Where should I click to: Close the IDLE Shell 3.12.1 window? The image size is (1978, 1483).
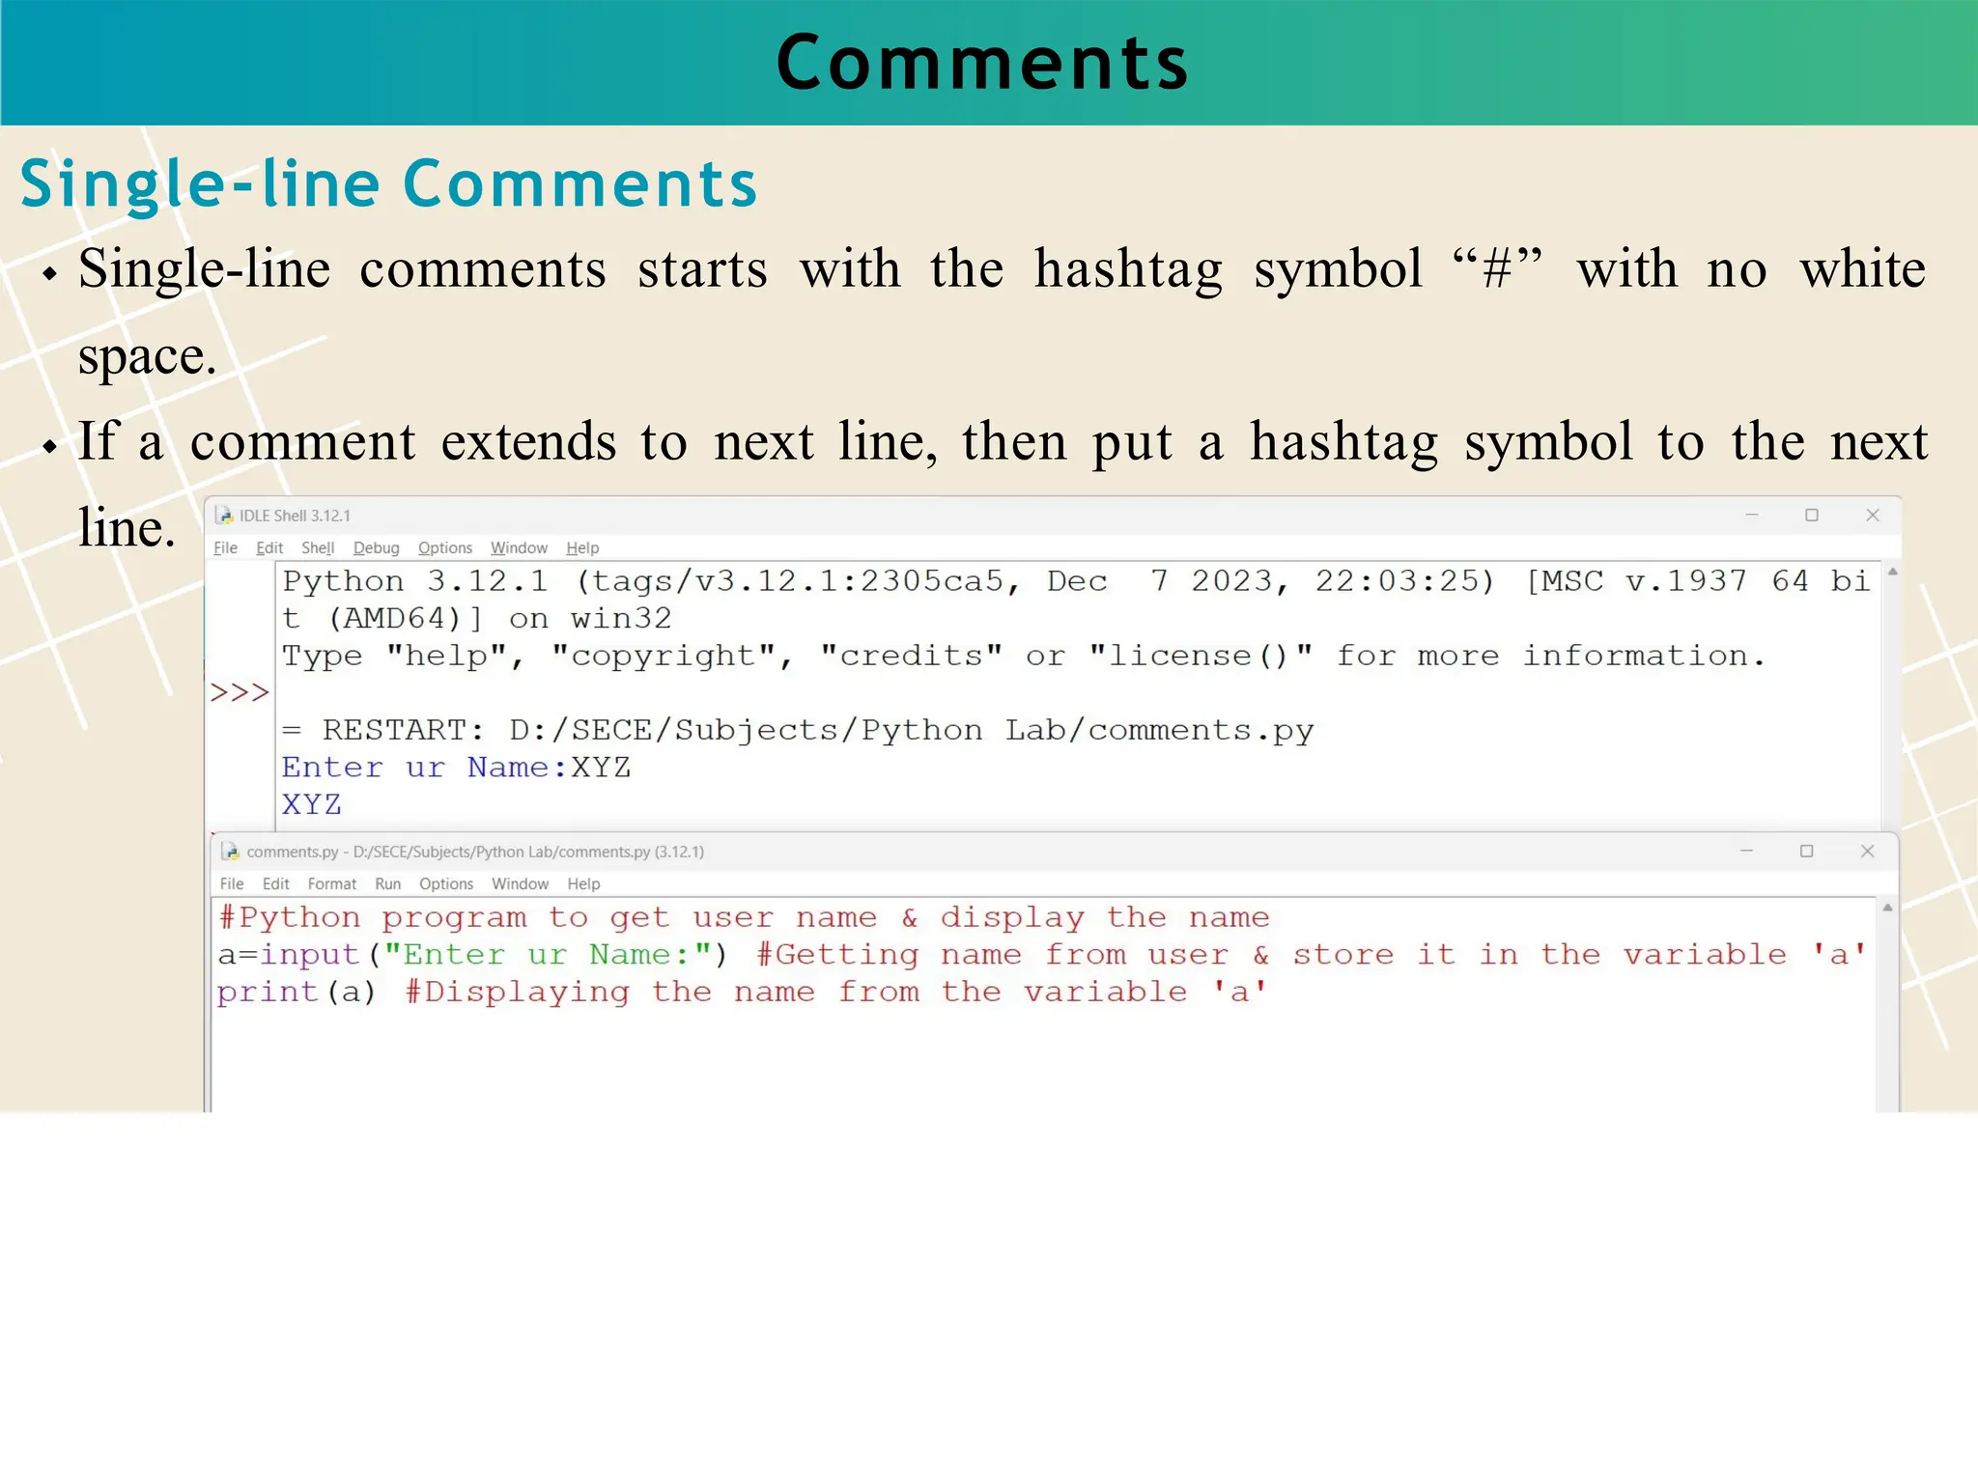(1873, 516)
